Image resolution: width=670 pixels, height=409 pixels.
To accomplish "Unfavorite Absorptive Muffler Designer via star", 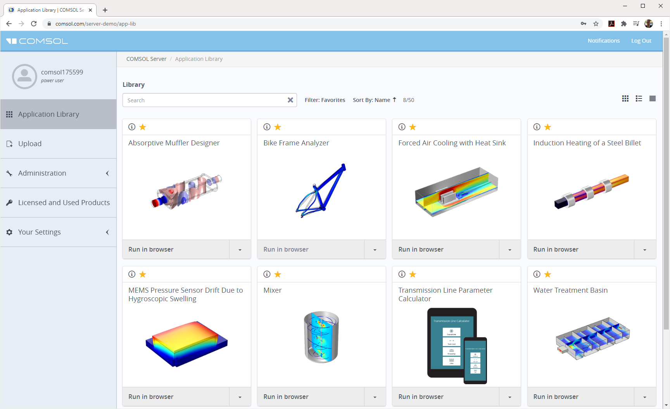I will [x=143, y=127].
